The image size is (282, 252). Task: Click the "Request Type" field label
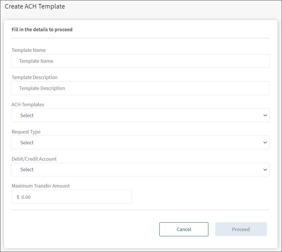click(x=26, y=132)
